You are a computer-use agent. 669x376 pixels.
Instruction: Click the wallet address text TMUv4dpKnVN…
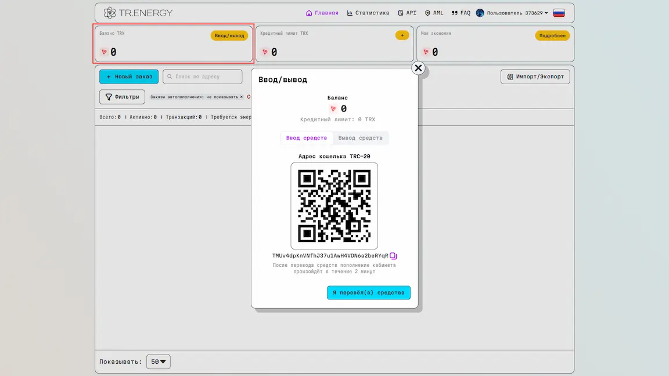330,256
